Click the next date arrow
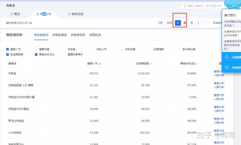This screenshot has width=241, height=145. (x=205, y=23)
